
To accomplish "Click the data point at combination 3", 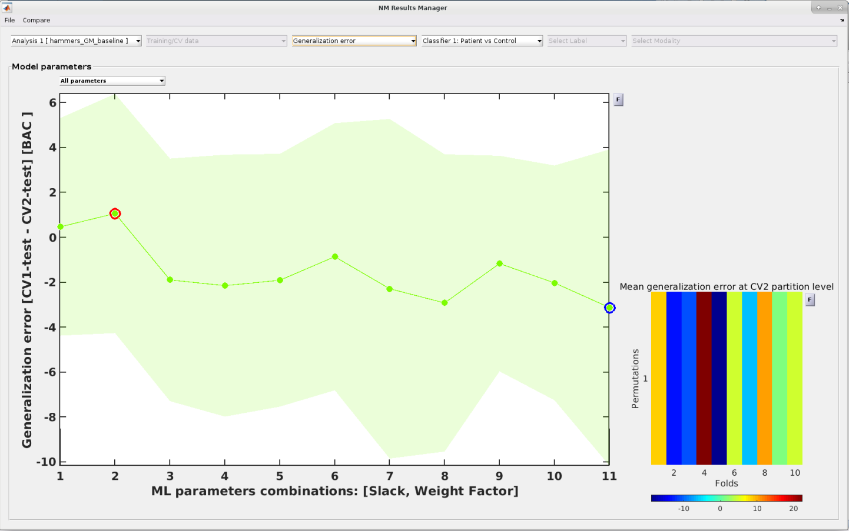I will [x=170, y=280].
